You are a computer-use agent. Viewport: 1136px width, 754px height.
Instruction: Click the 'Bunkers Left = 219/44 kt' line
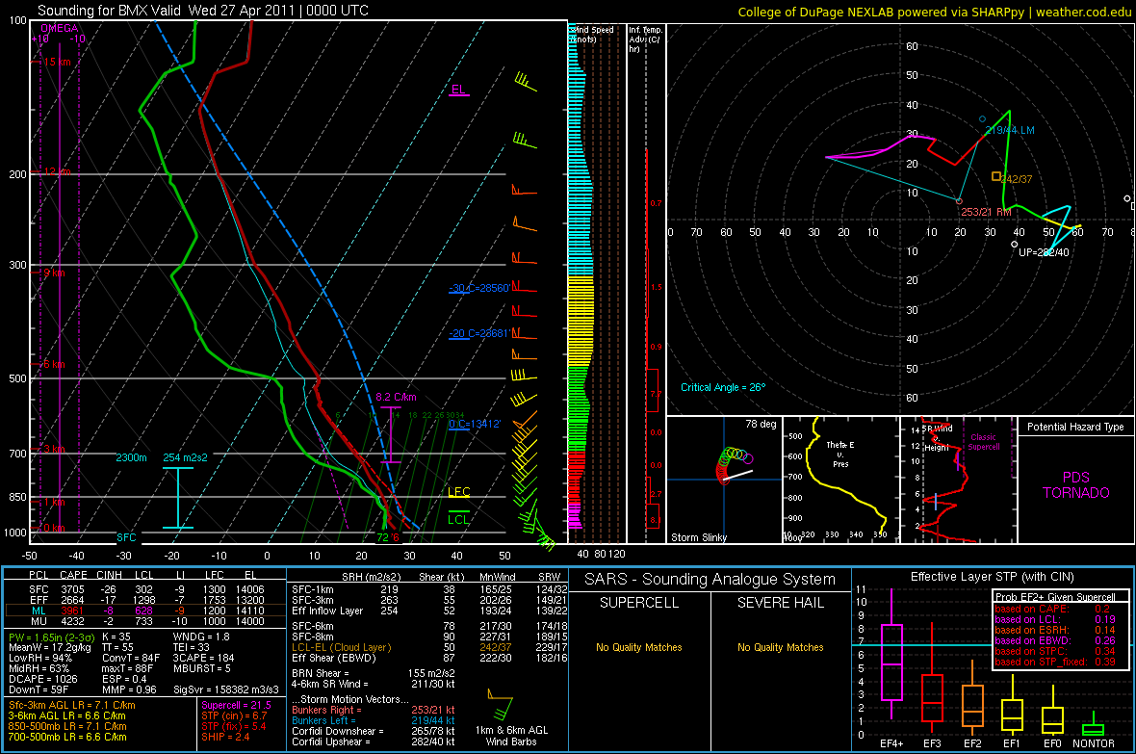(x=374, y=720)
